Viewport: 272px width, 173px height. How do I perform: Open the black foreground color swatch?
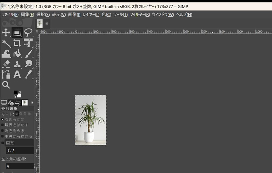16,93
